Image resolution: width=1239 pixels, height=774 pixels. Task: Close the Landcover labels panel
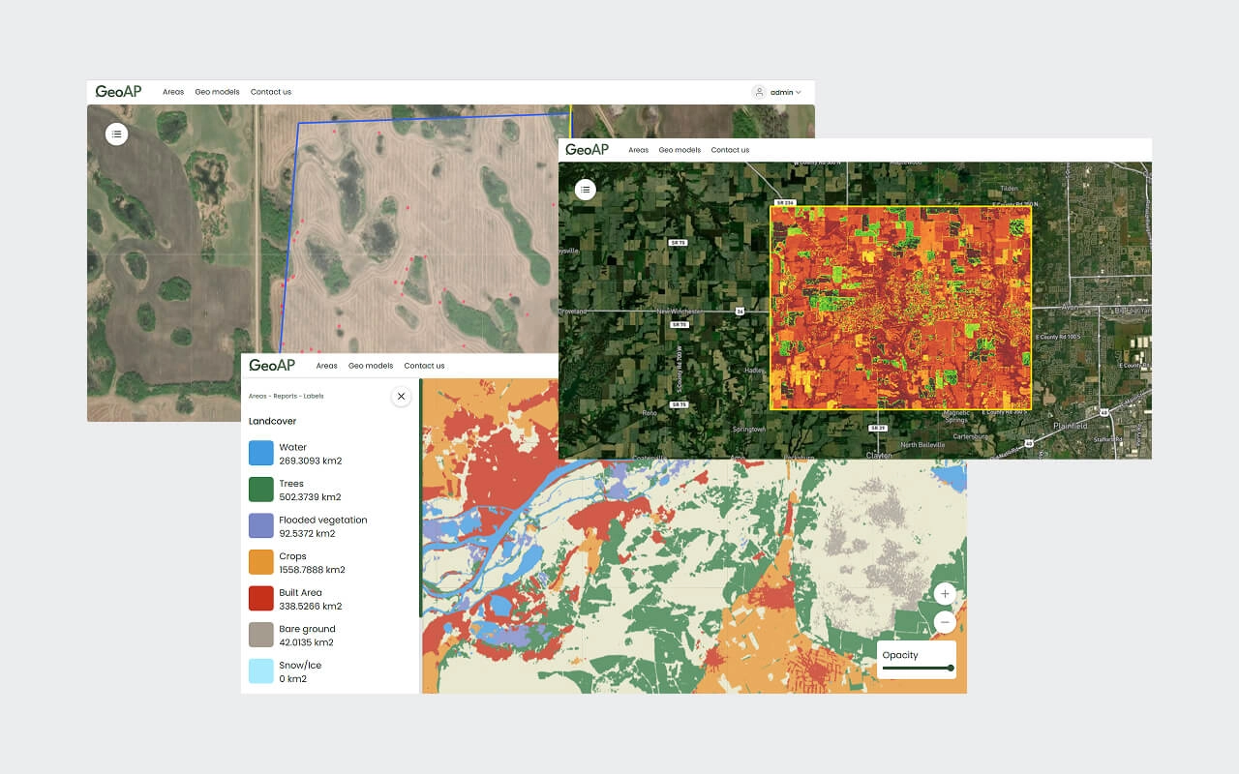(401, 396)
